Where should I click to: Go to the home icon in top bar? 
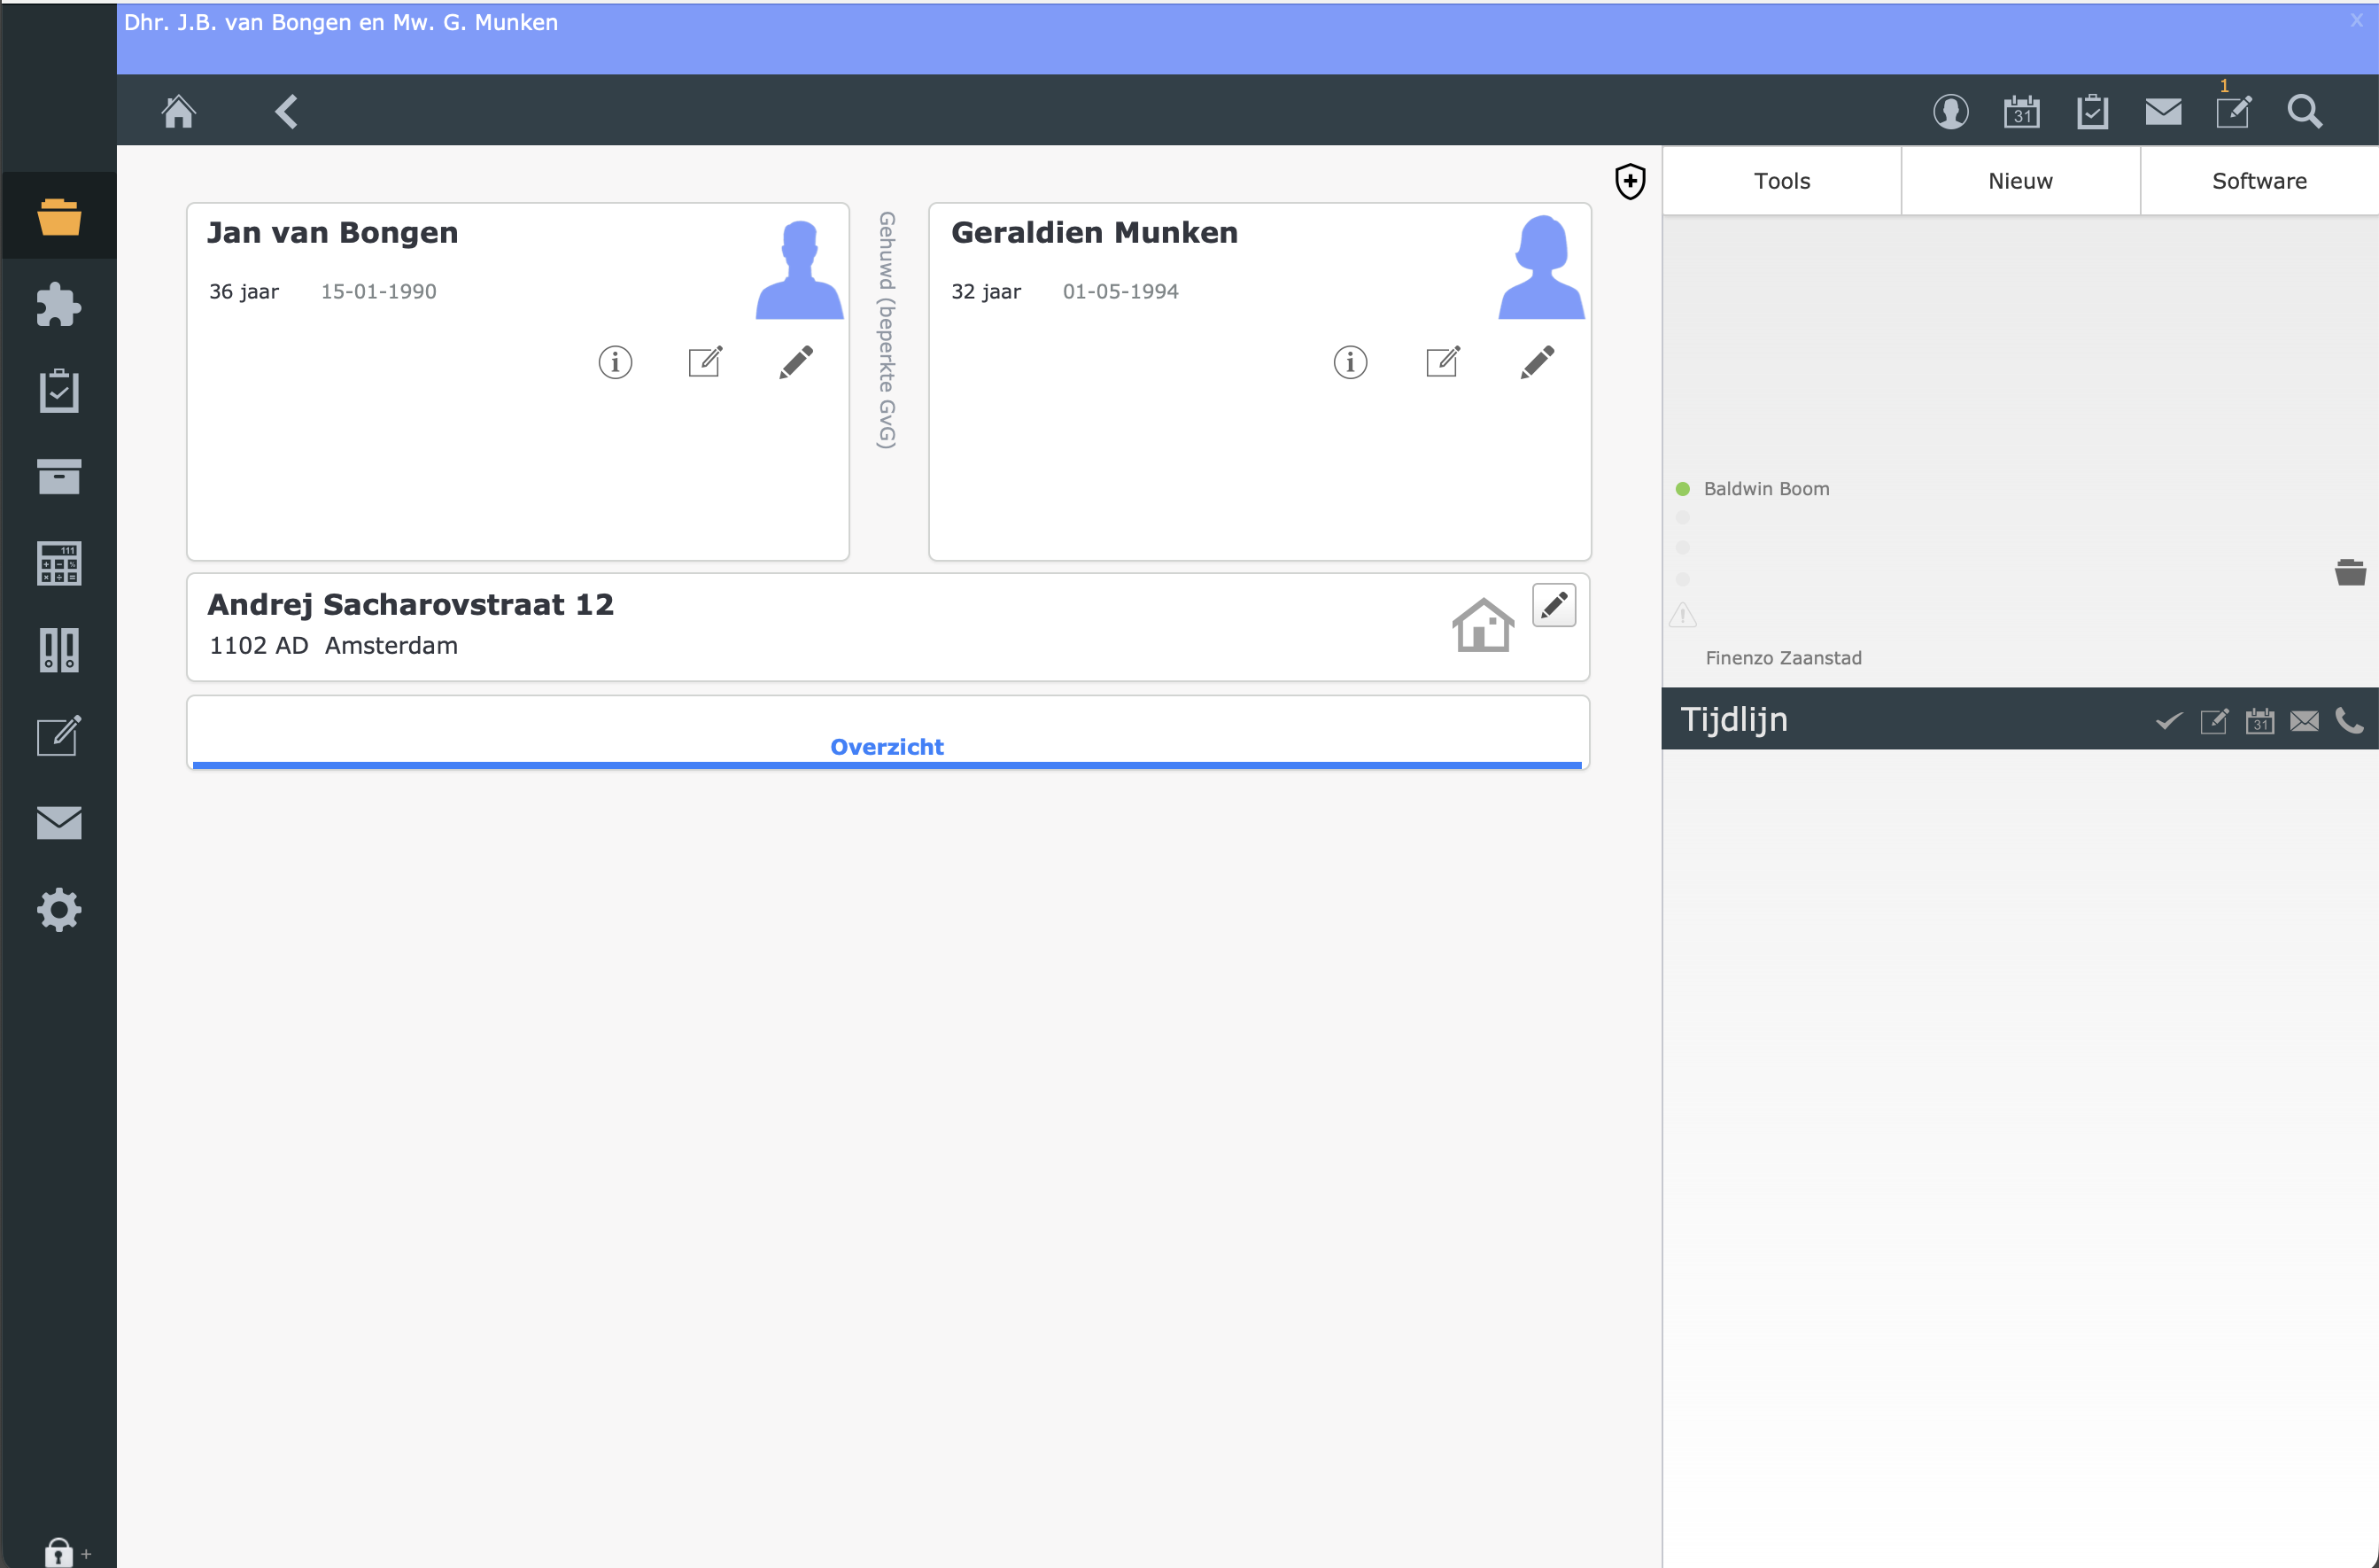click(x=179, y=111)
